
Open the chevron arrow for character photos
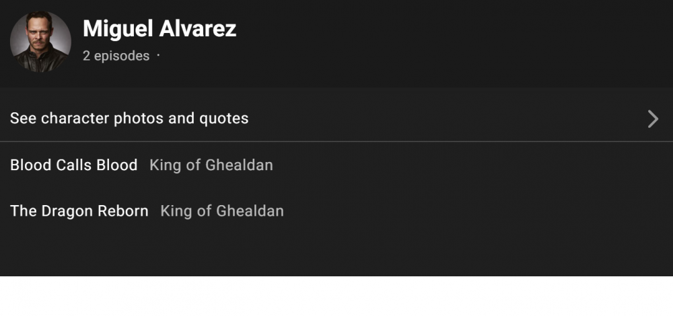coord(652,119)
